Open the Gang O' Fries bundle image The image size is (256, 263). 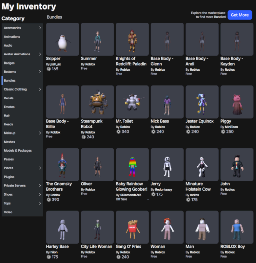tap(132, 227)
